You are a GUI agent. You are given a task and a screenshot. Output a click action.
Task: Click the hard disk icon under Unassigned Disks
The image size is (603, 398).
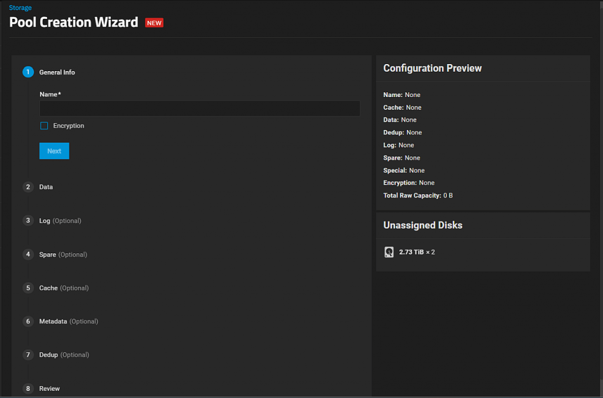tap(389, 252)
